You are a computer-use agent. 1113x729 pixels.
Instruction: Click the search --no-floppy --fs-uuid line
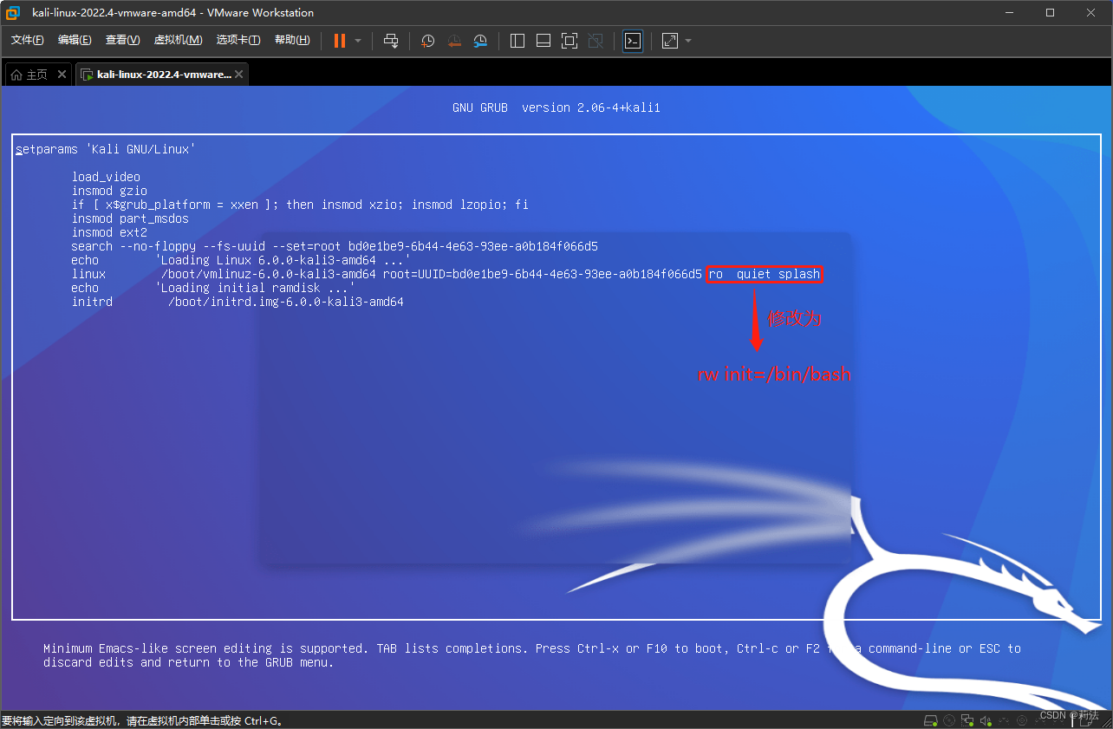click(335, 246)
